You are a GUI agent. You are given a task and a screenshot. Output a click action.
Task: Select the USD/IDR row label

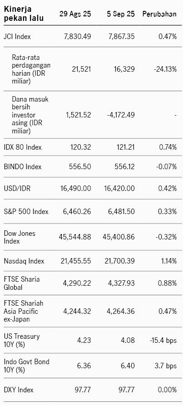coord(17,189)
